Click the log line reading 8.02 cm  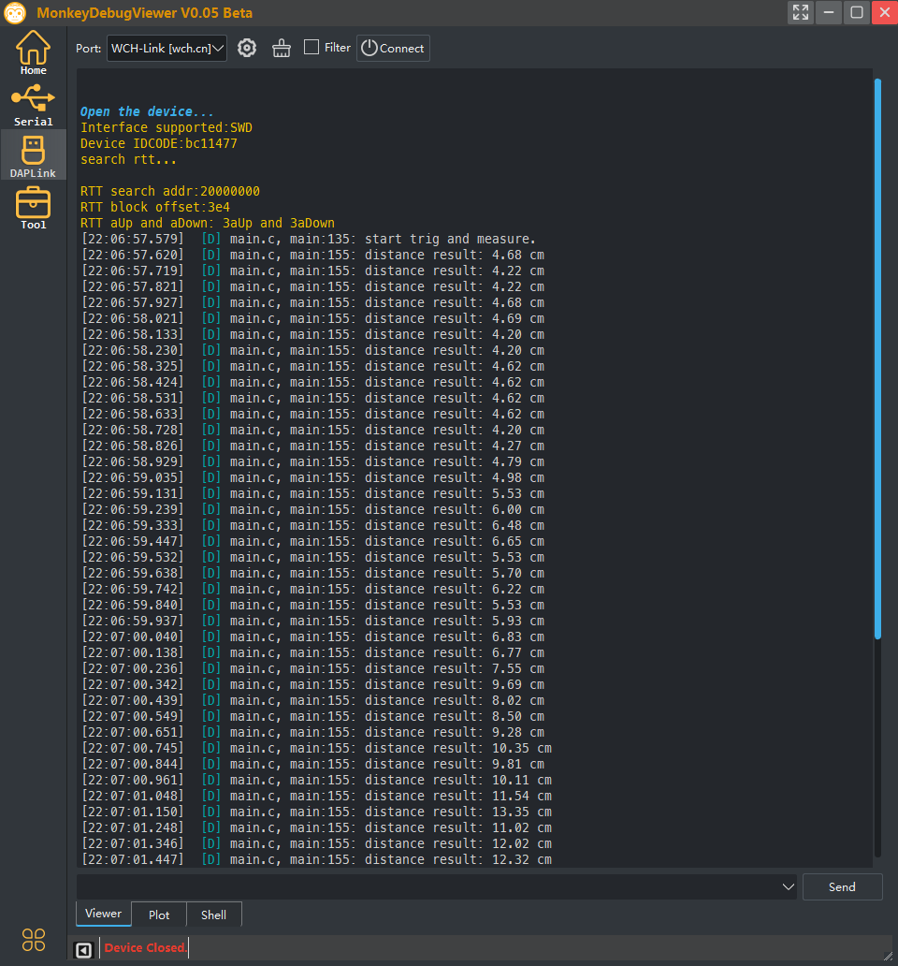tap(312, 700)
